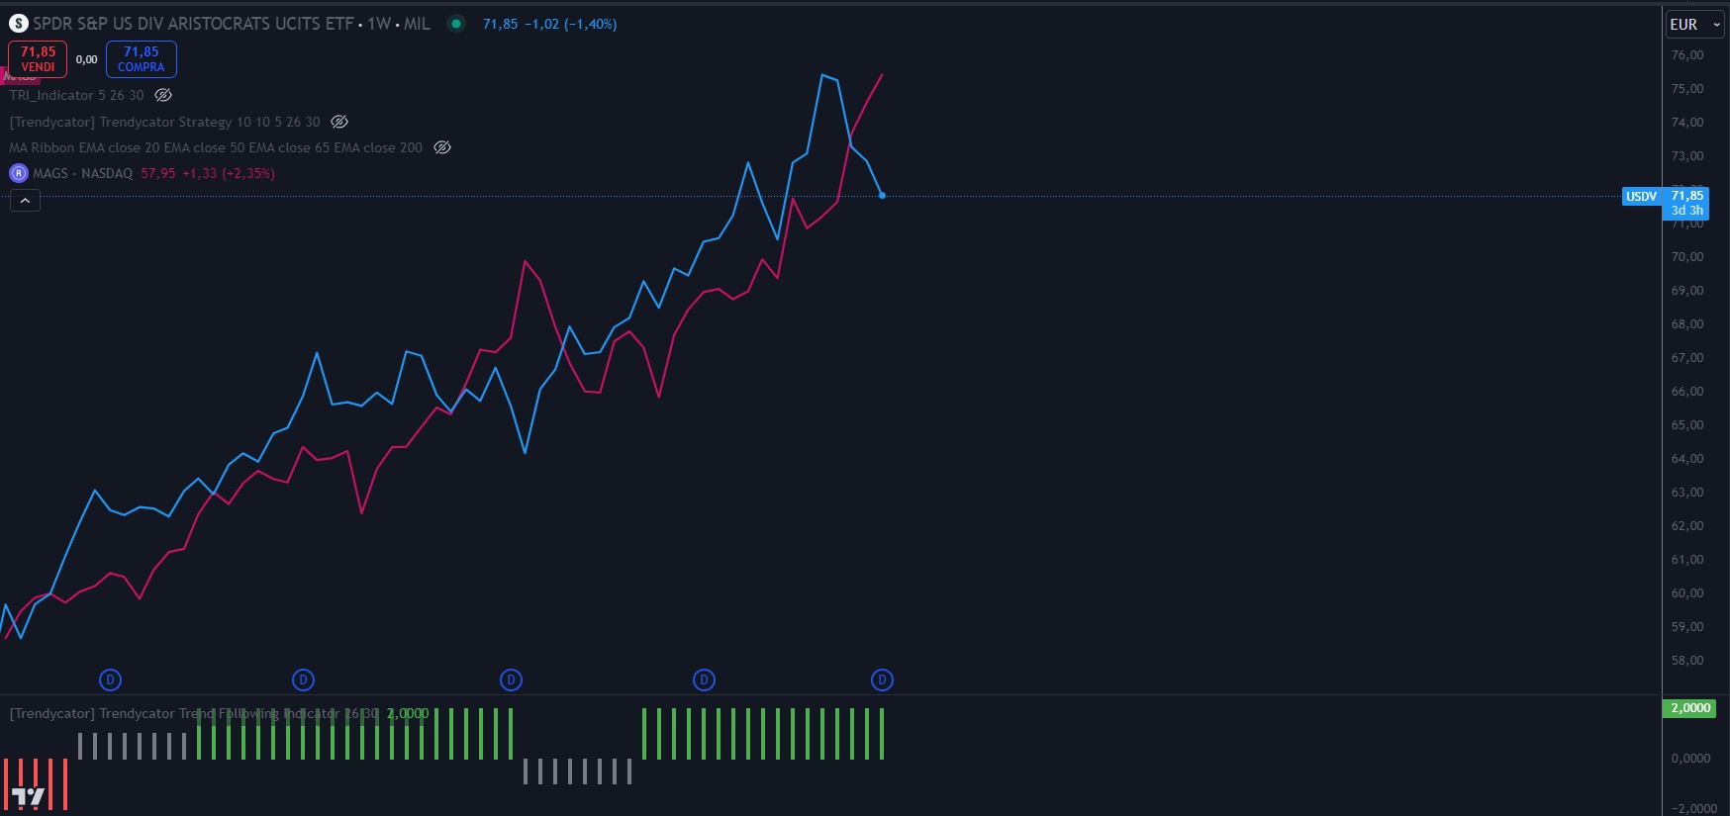Click the second dividend D marker
Image resolution: width=1730 pixels, height=816 pixels.
click(303, 680)
